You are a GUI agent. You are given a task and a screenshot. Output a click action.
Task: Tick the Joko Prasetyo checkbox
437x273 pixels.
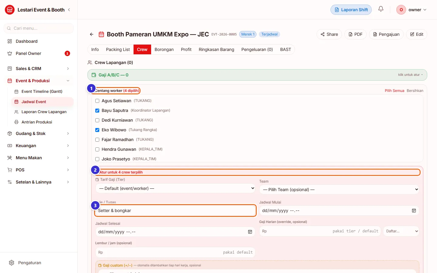pos(97,159)
